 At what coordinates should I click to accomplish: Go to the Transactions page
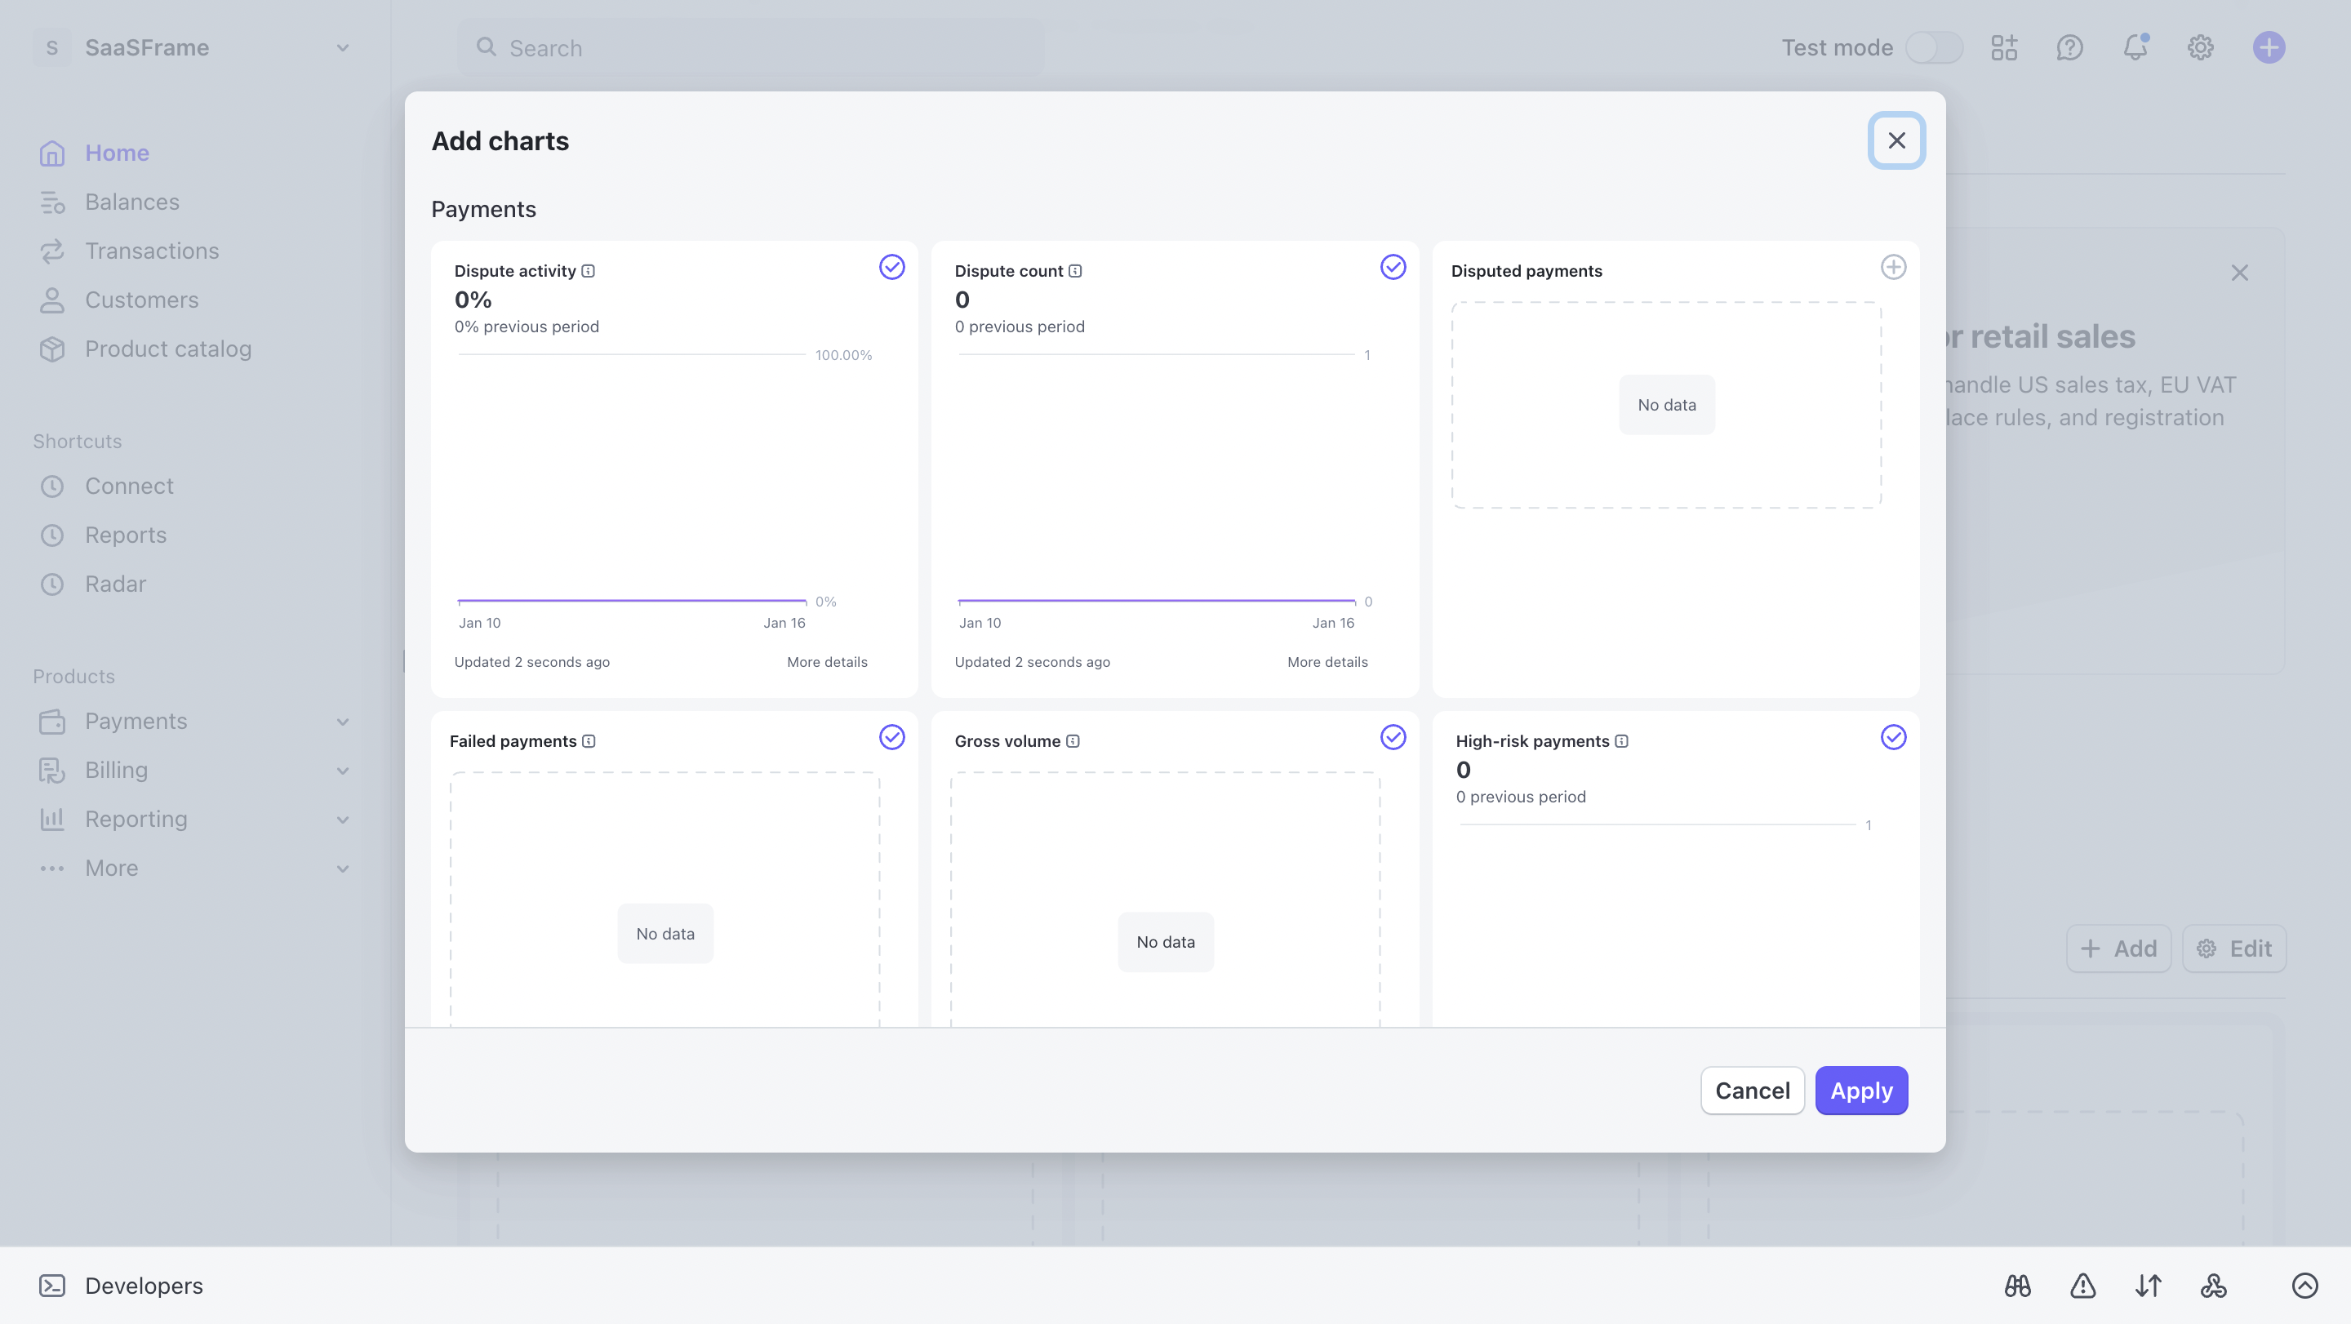pos(152,250)
